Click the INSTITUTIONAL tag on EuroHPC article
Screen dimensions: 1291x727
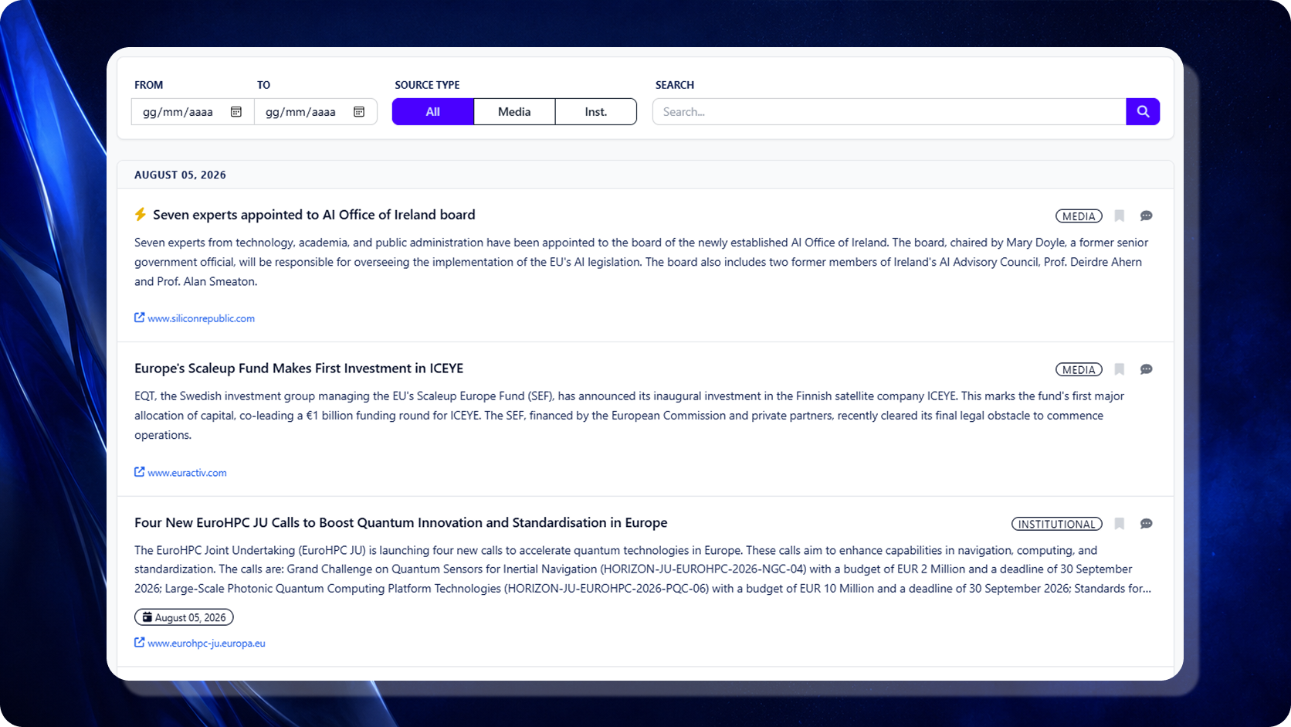click(1057, 524)
